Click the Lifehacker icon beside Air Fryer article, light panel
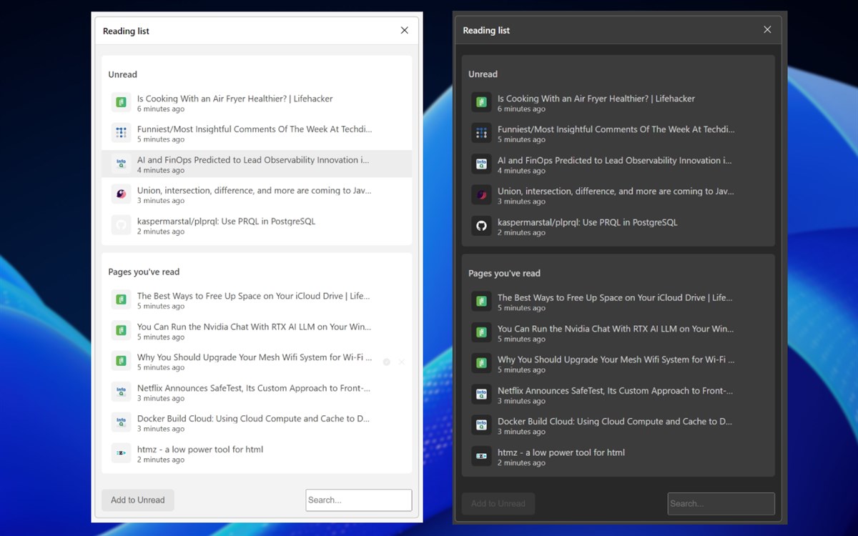This screenshot has height=536, width=858. coord(121,102)
